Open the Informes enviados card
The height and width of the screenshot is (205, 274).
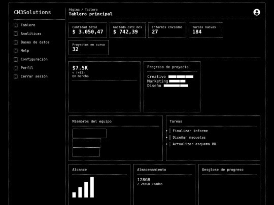click(x=167, y=30)
